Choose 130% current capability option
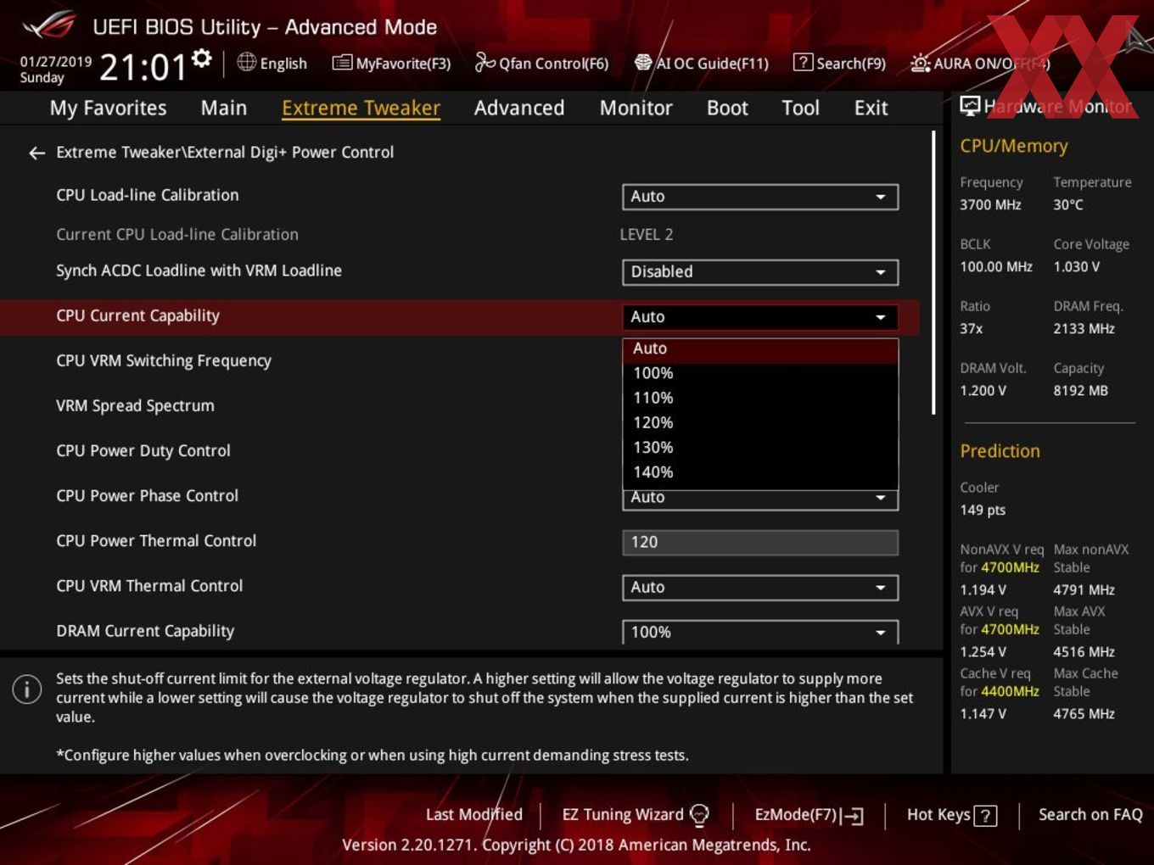Viewport: 1154px width, 865px height. (x=760, y=448)
